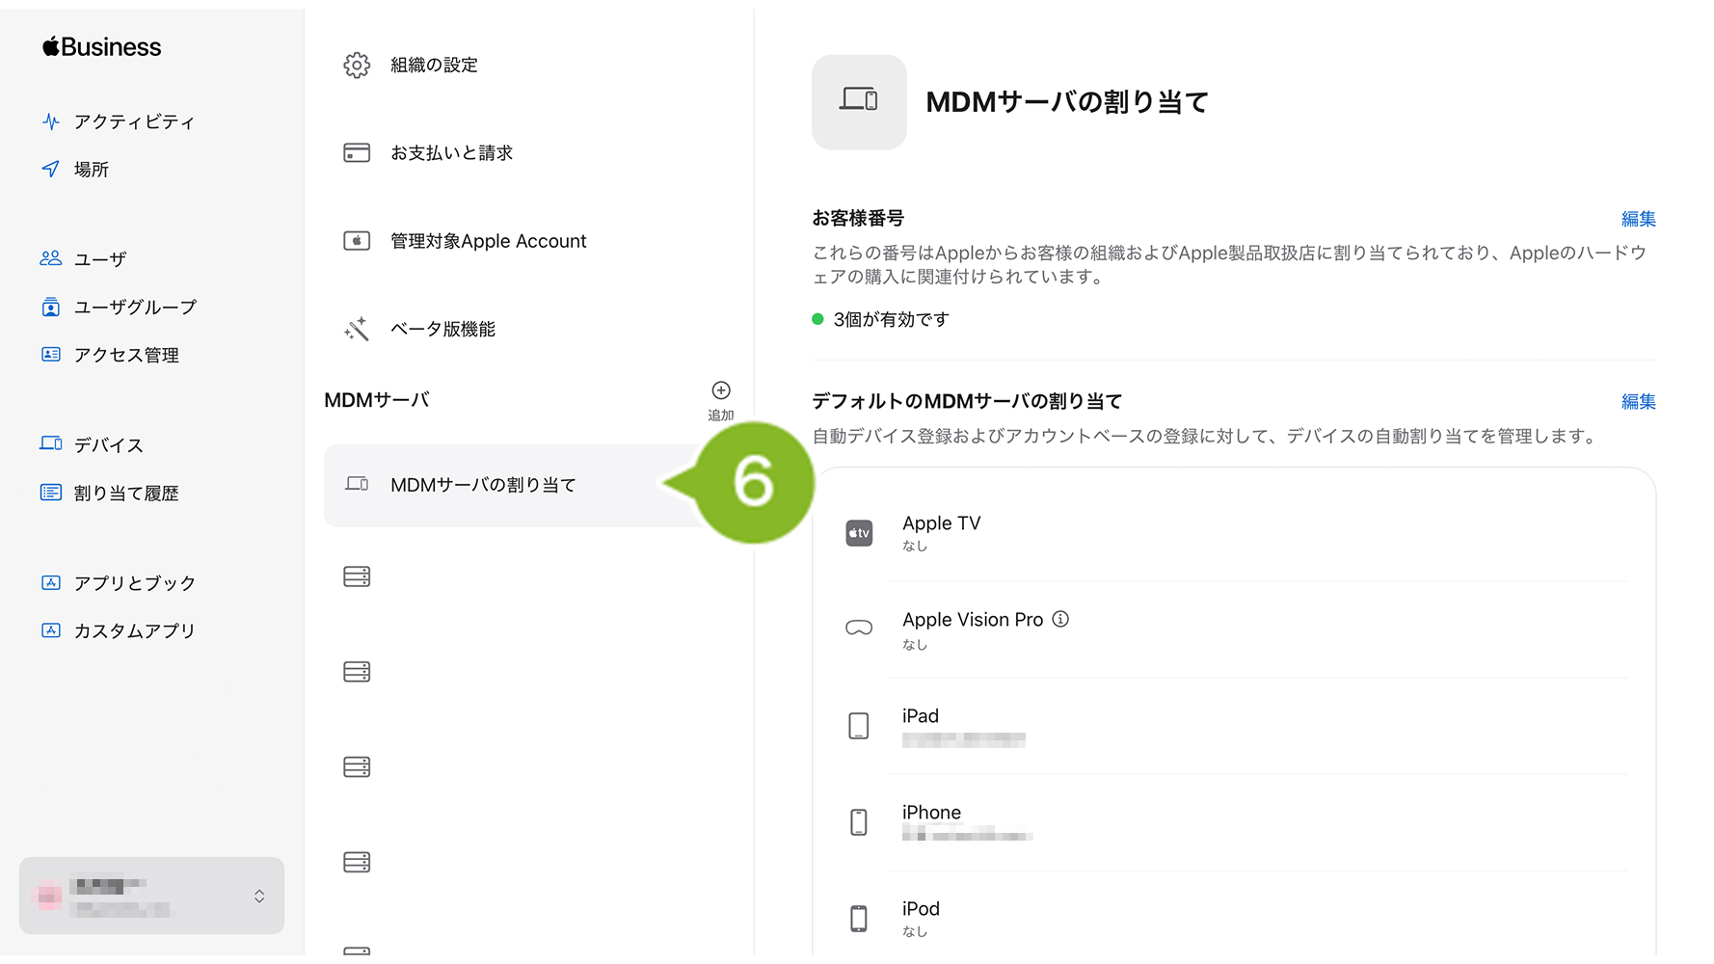This screenshot has width=1714, height=964.
Task: Click the お支払いと請求 card icon
Action: point(357,152)
